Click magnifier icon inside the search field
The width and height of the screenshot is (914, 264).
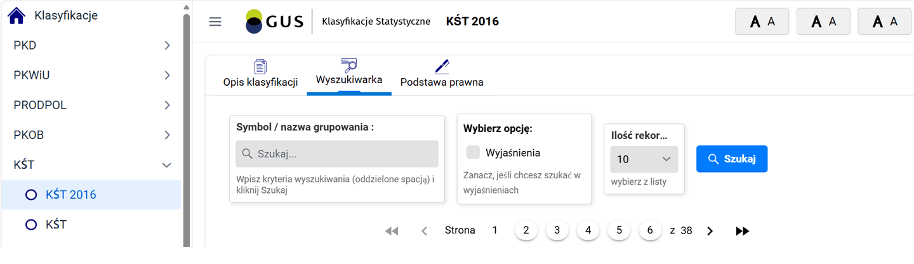tap(247, 154)
